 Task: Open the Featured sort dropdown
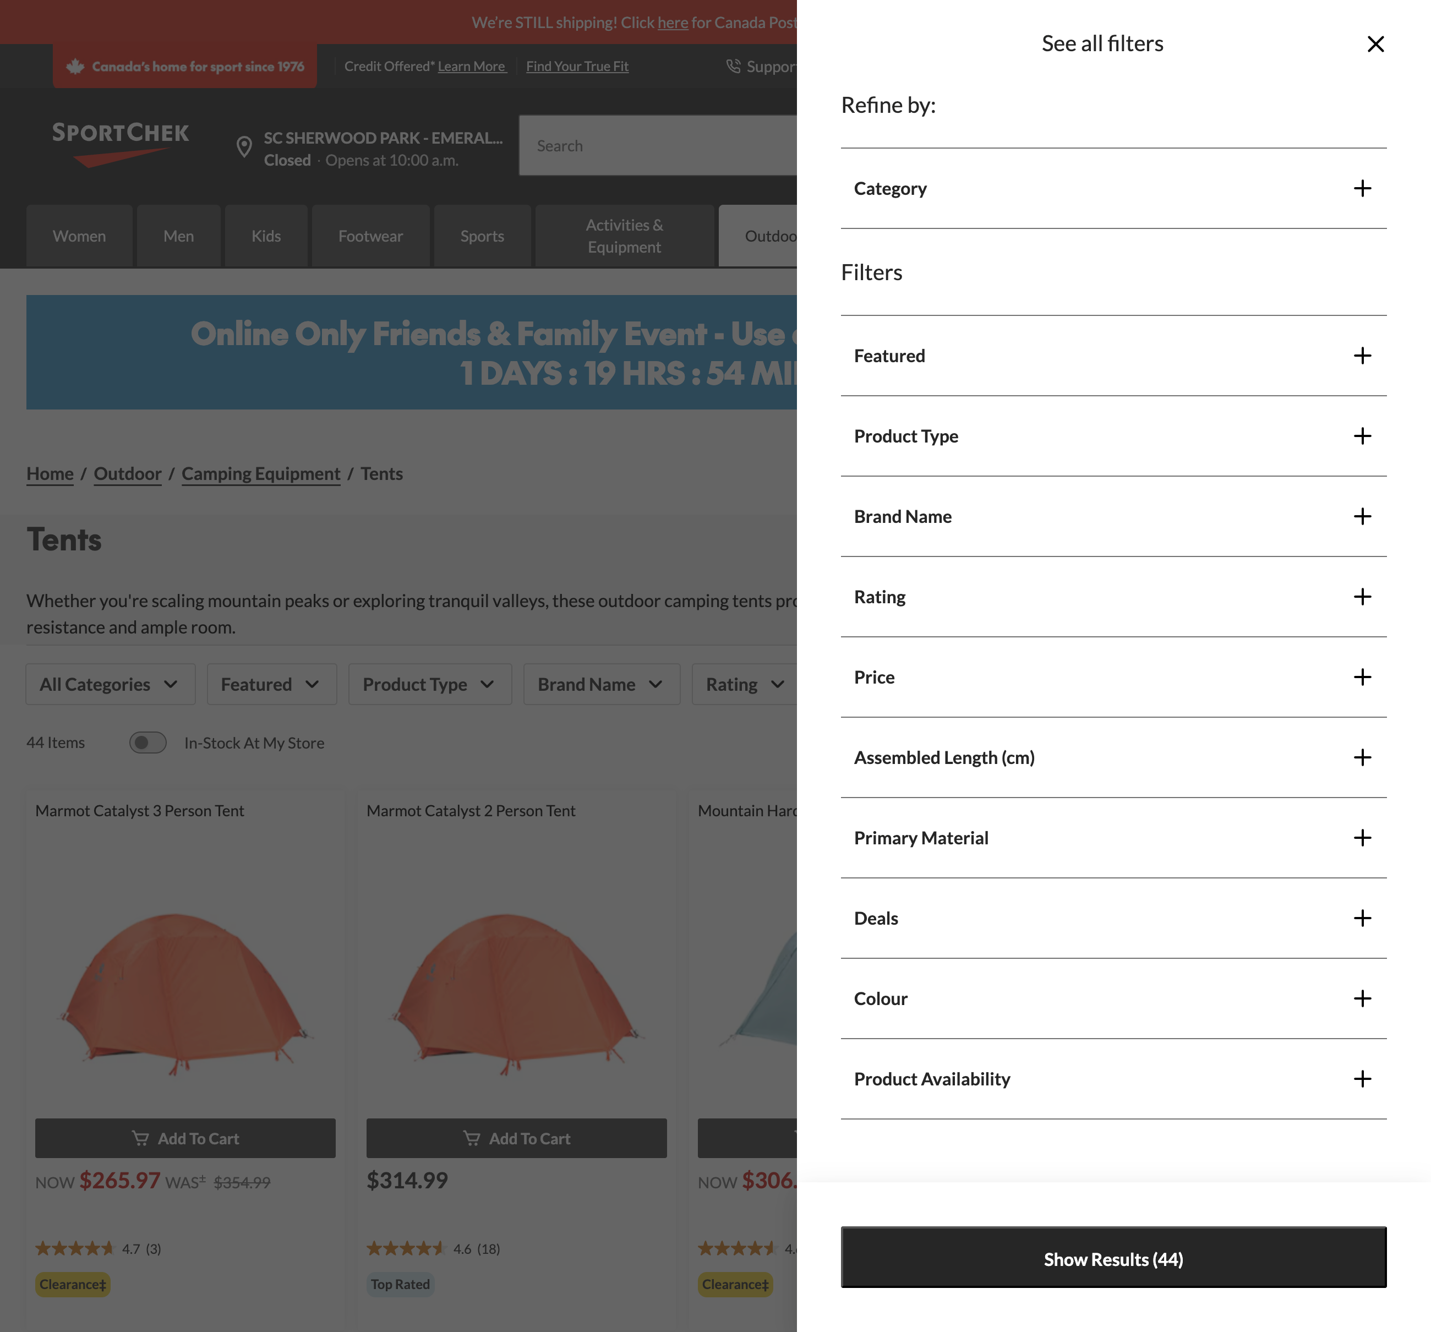click(x=271, y=684)
